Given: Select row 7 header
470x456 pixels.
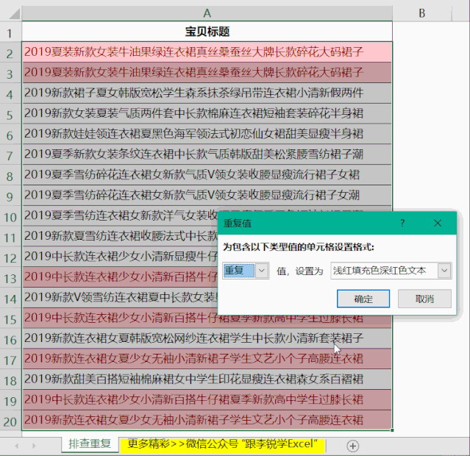Looking at the screenshot, I should pos(10,156).
